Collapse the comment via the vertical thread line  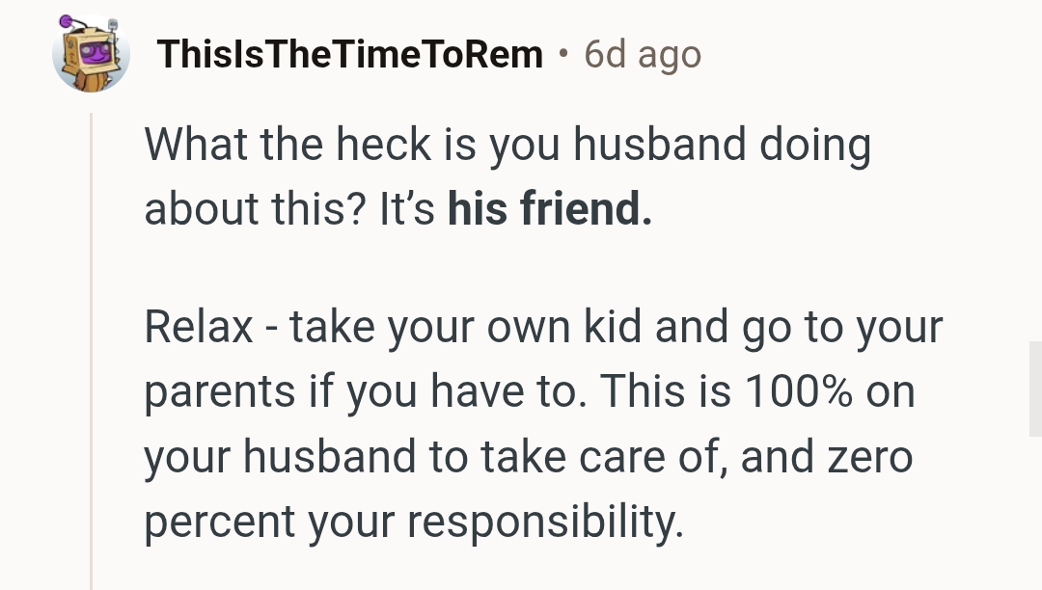[x=92, y=337]
